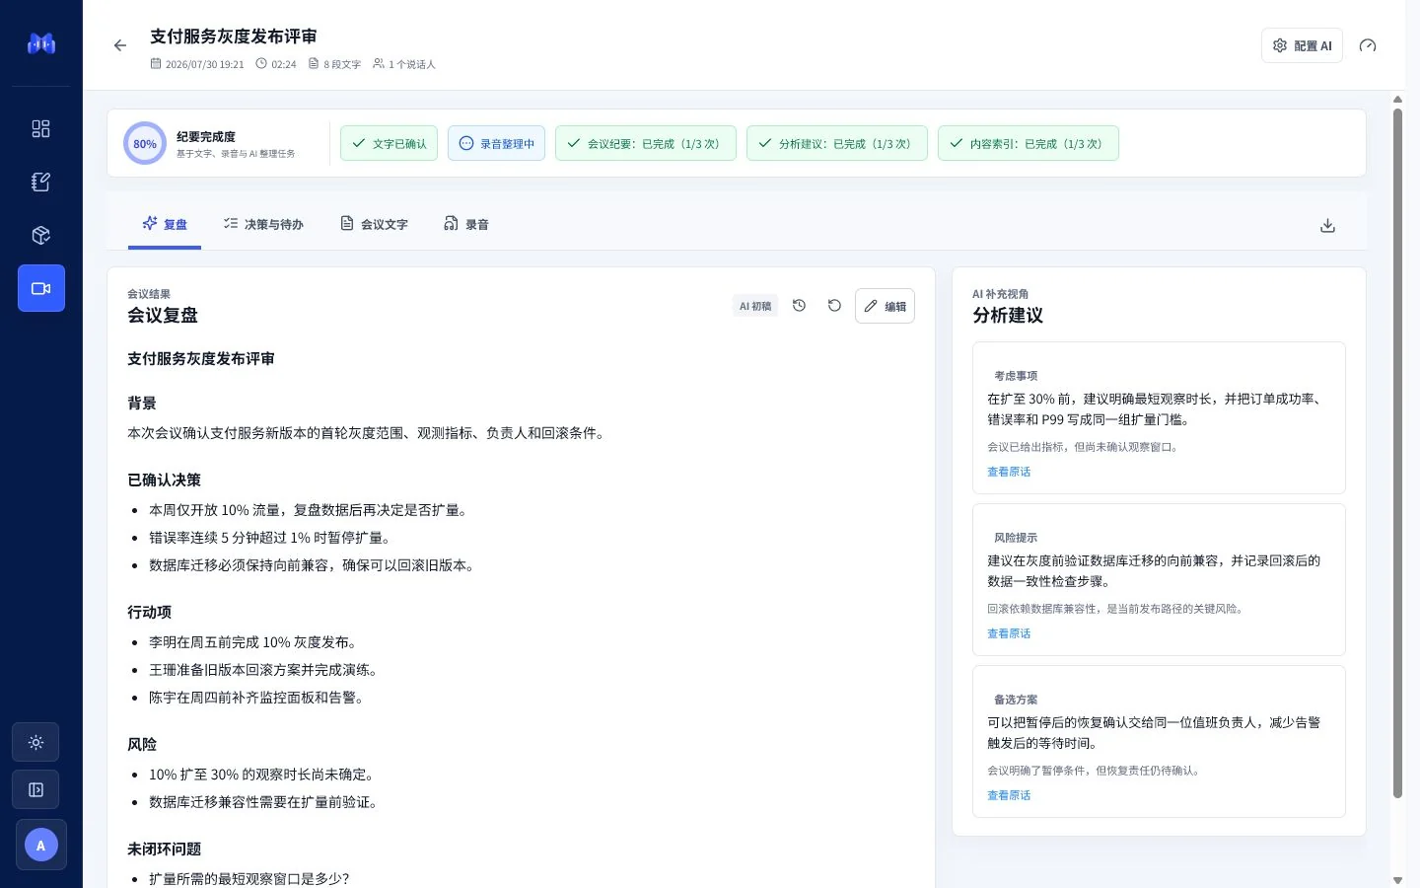
Task: Click the 已确认决策 section heading
Action: pyautogui.click(x=164, y=480)
